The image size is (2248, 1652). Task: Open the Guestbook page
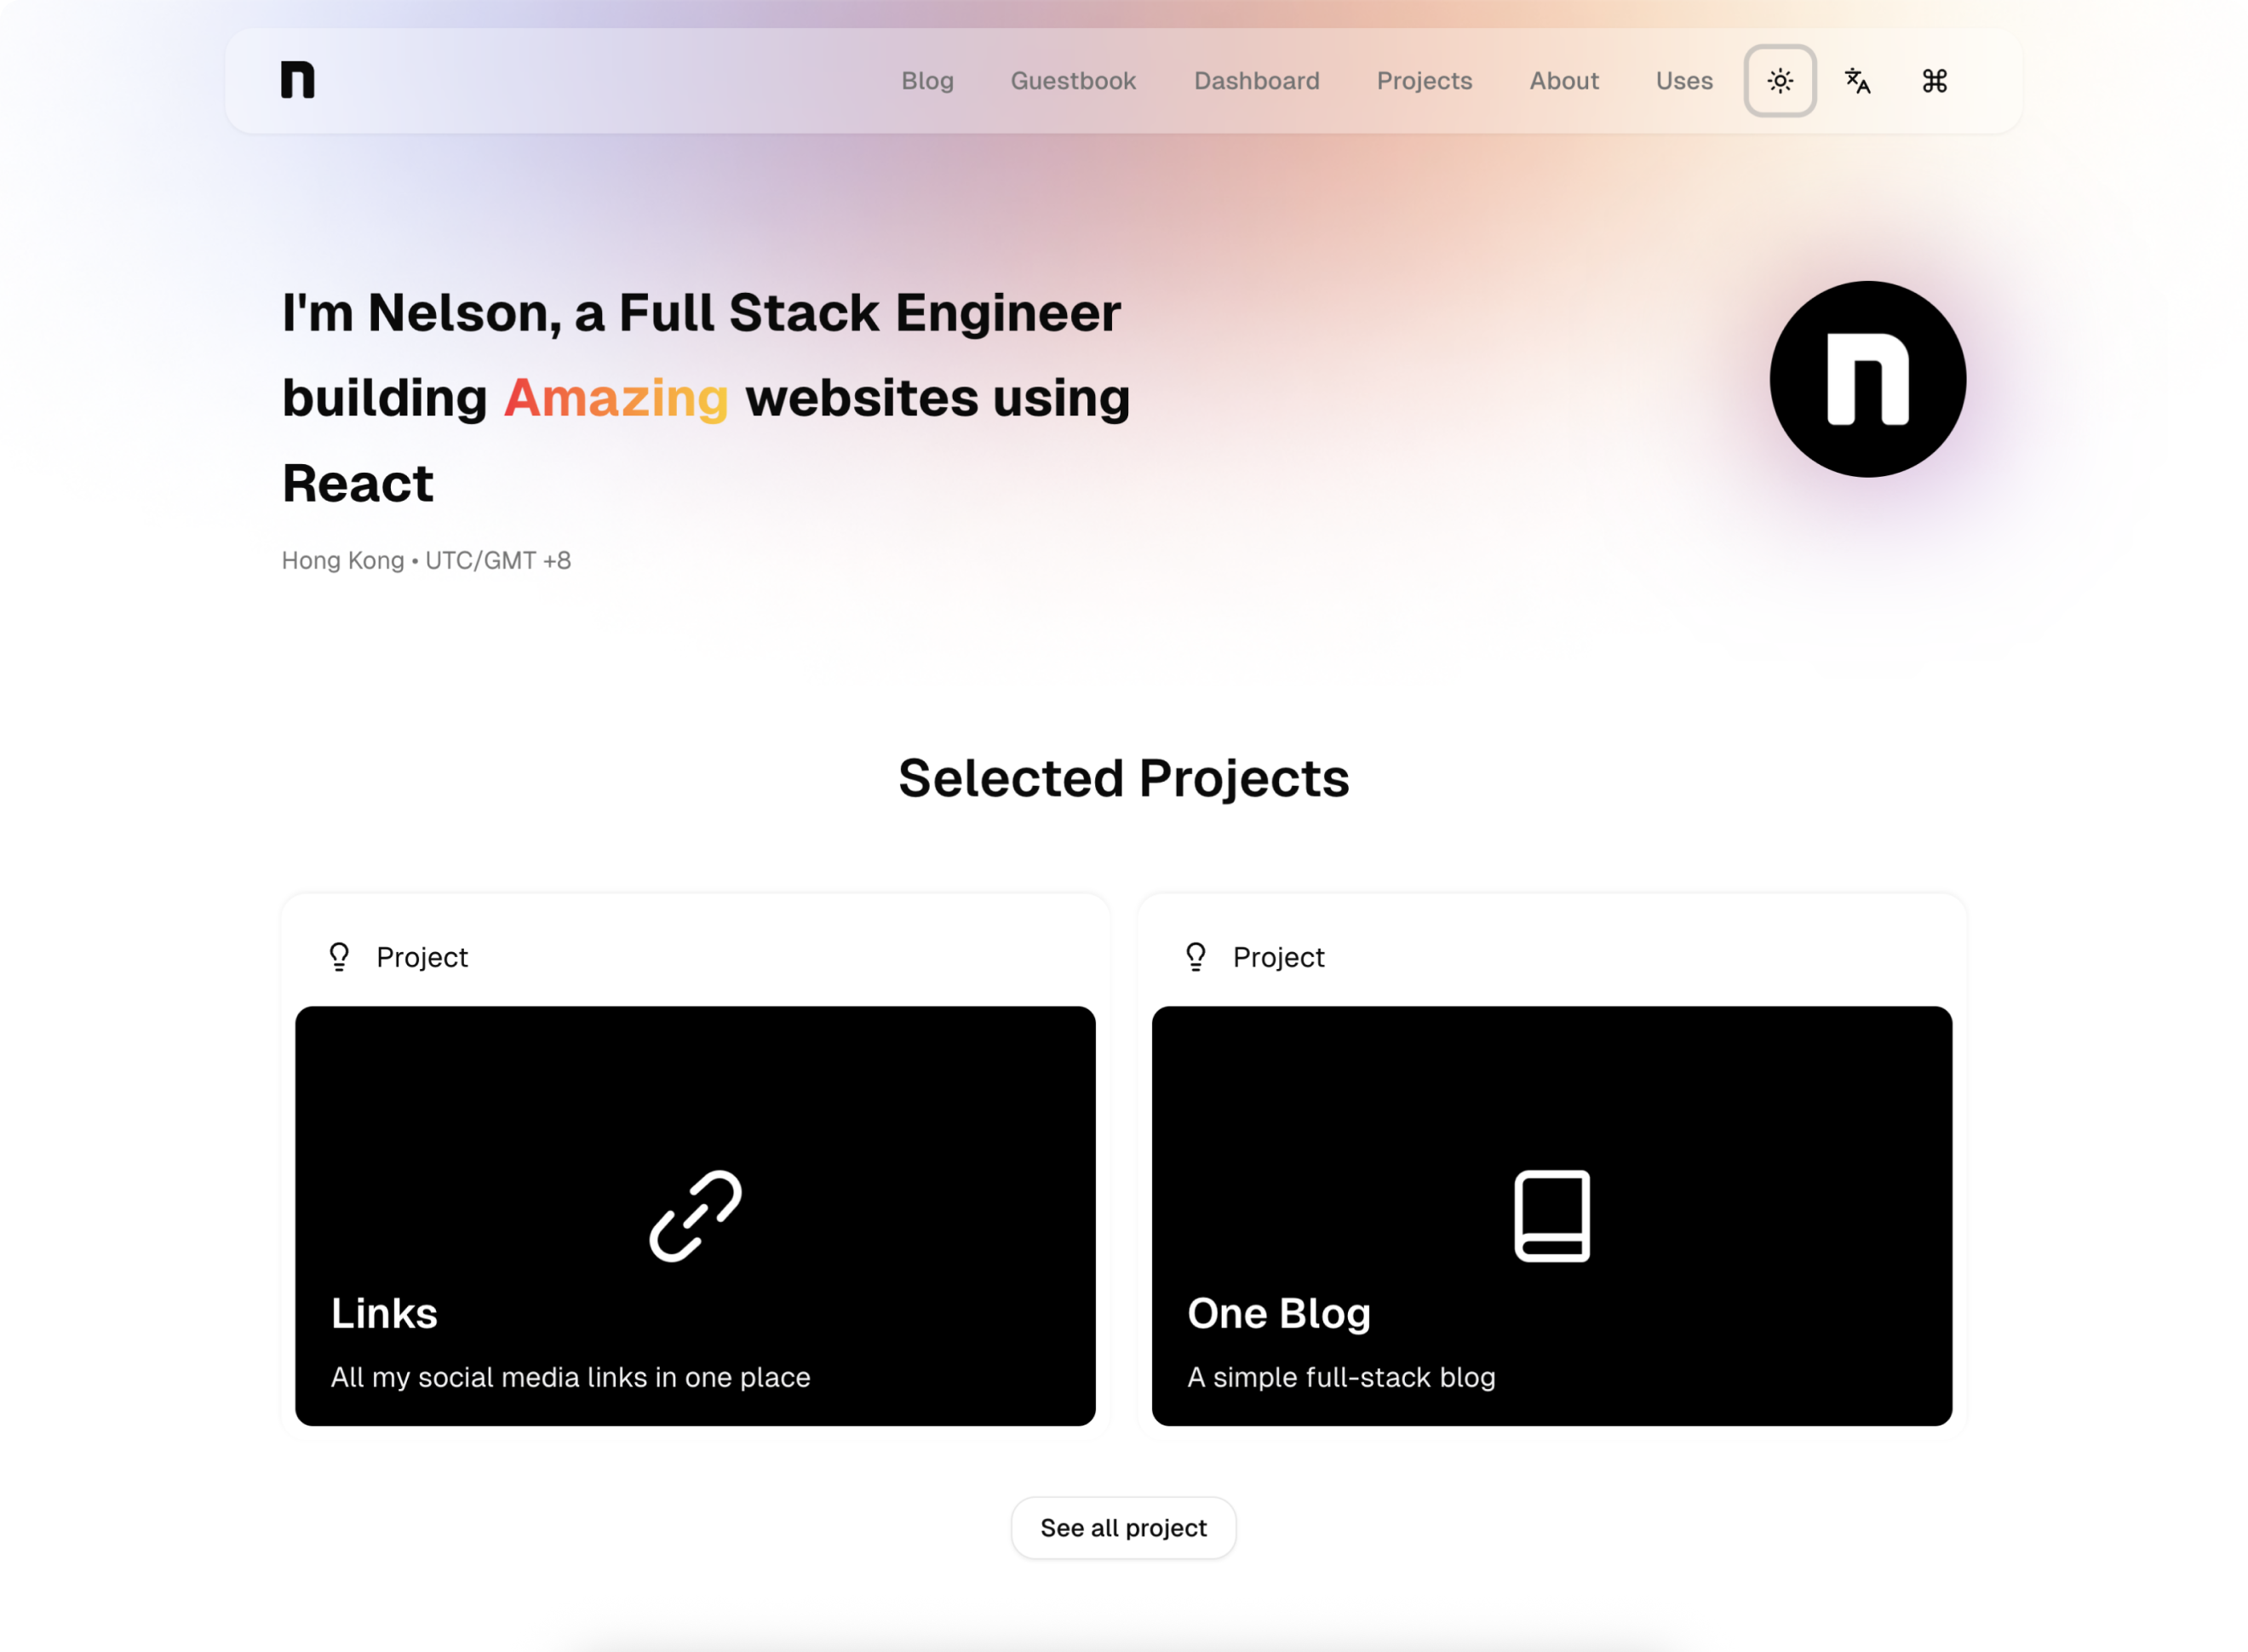coord(1073,81)
